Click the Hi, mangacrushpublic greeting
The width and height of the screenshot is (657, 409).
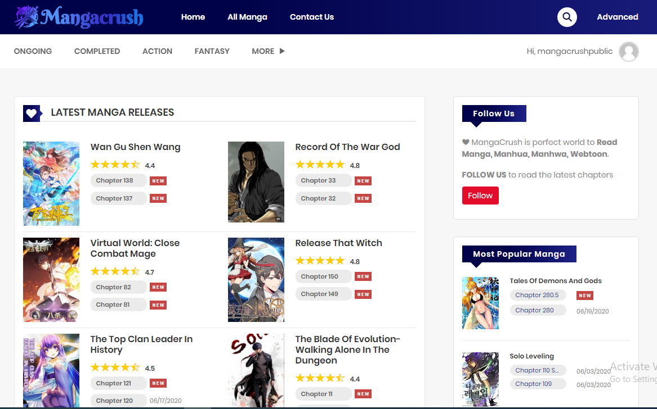pyautogui.click(x=569, y=51)
